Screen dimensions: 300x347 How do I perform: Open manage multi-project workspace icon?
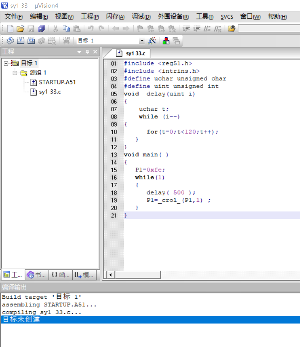pyautogui.click(x=176, y=41)
